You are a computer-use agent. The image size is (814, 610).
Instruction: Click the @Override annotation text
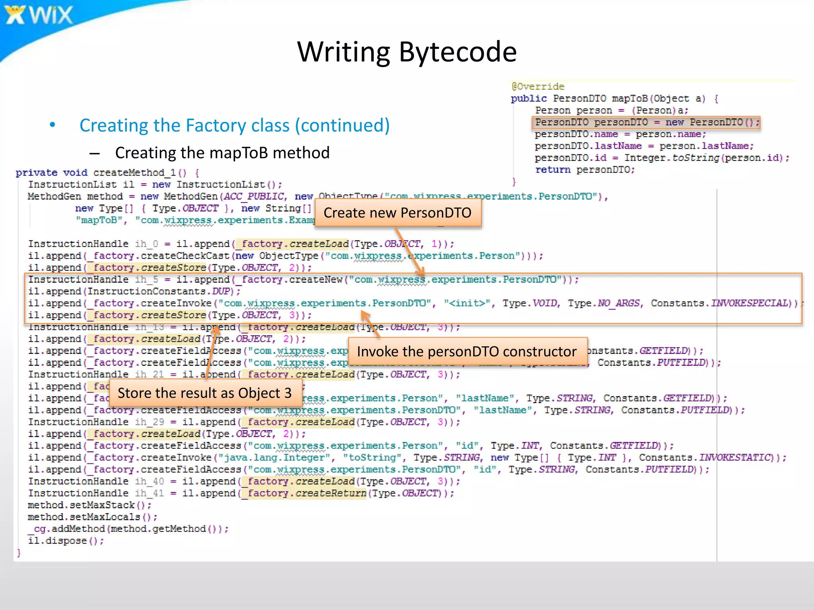(538, 87)
